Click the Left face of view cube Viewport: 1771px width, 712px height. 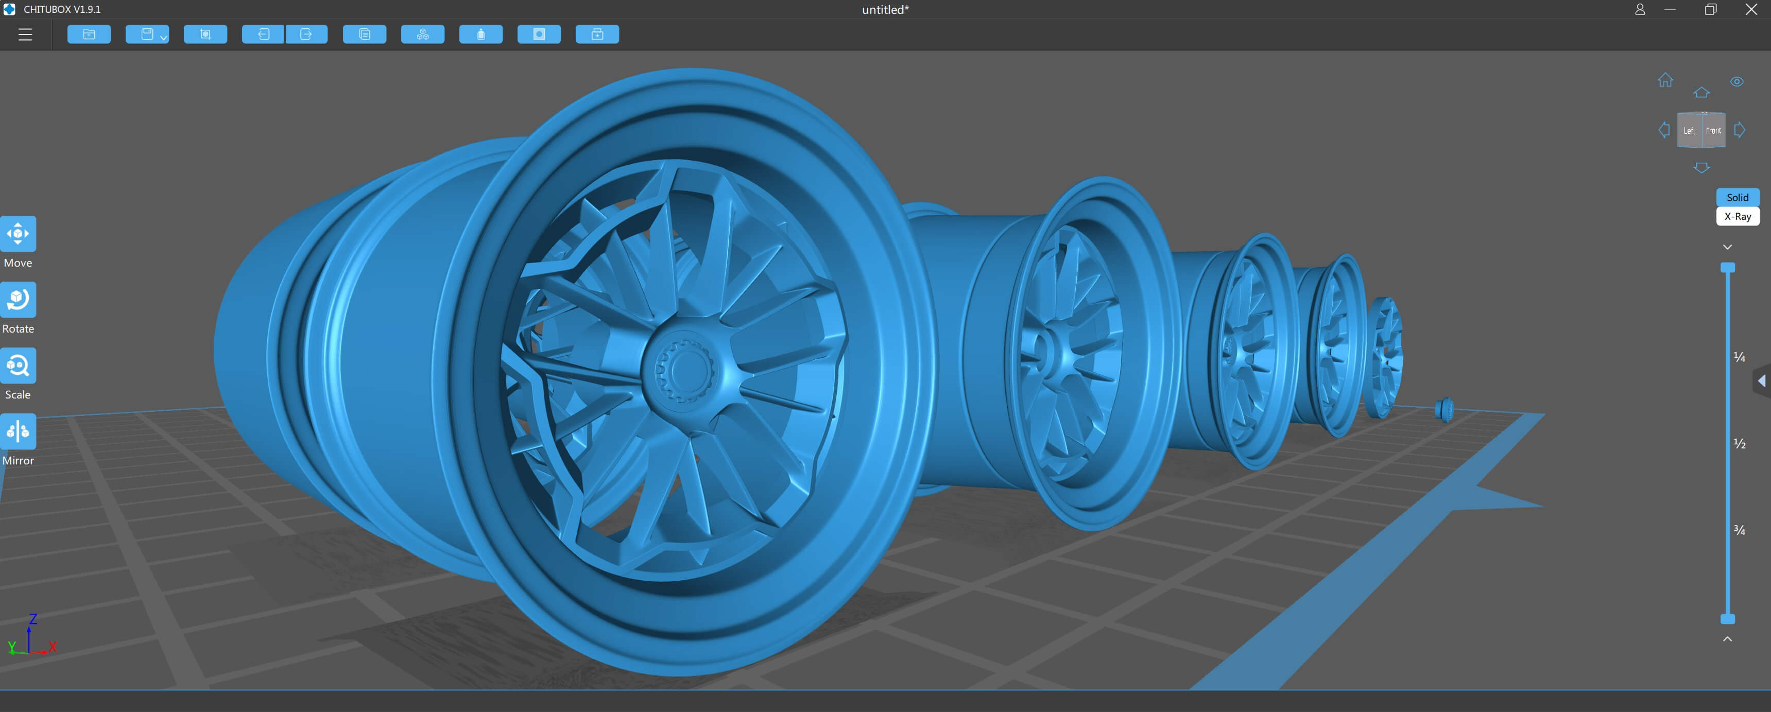pyautogui.click(x=1689, y=131)
